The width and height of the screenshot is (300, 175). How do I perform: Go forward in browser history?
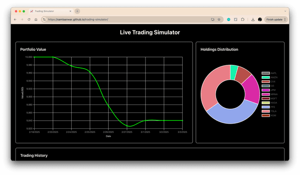click(22, 20)
